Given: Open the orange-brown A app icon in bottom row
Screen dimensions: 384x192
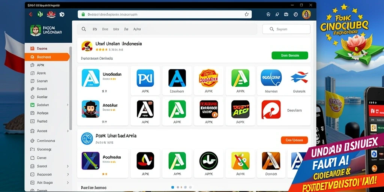Looking at the screenshot, I should (271, 161).
